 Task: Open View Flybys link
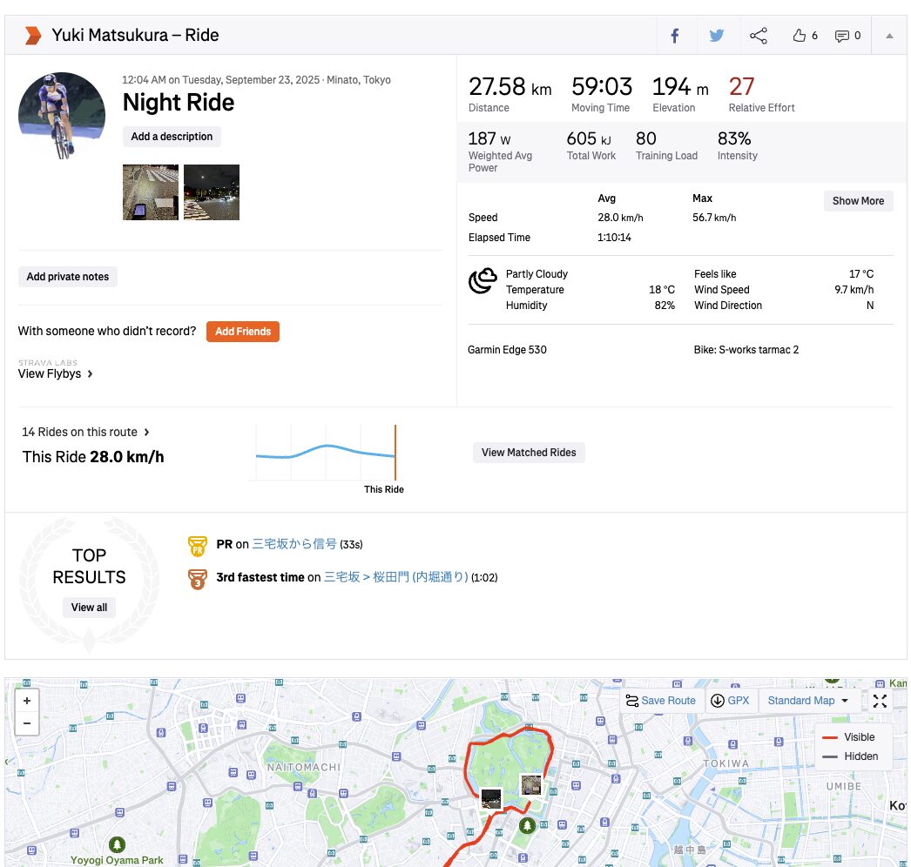56,373
